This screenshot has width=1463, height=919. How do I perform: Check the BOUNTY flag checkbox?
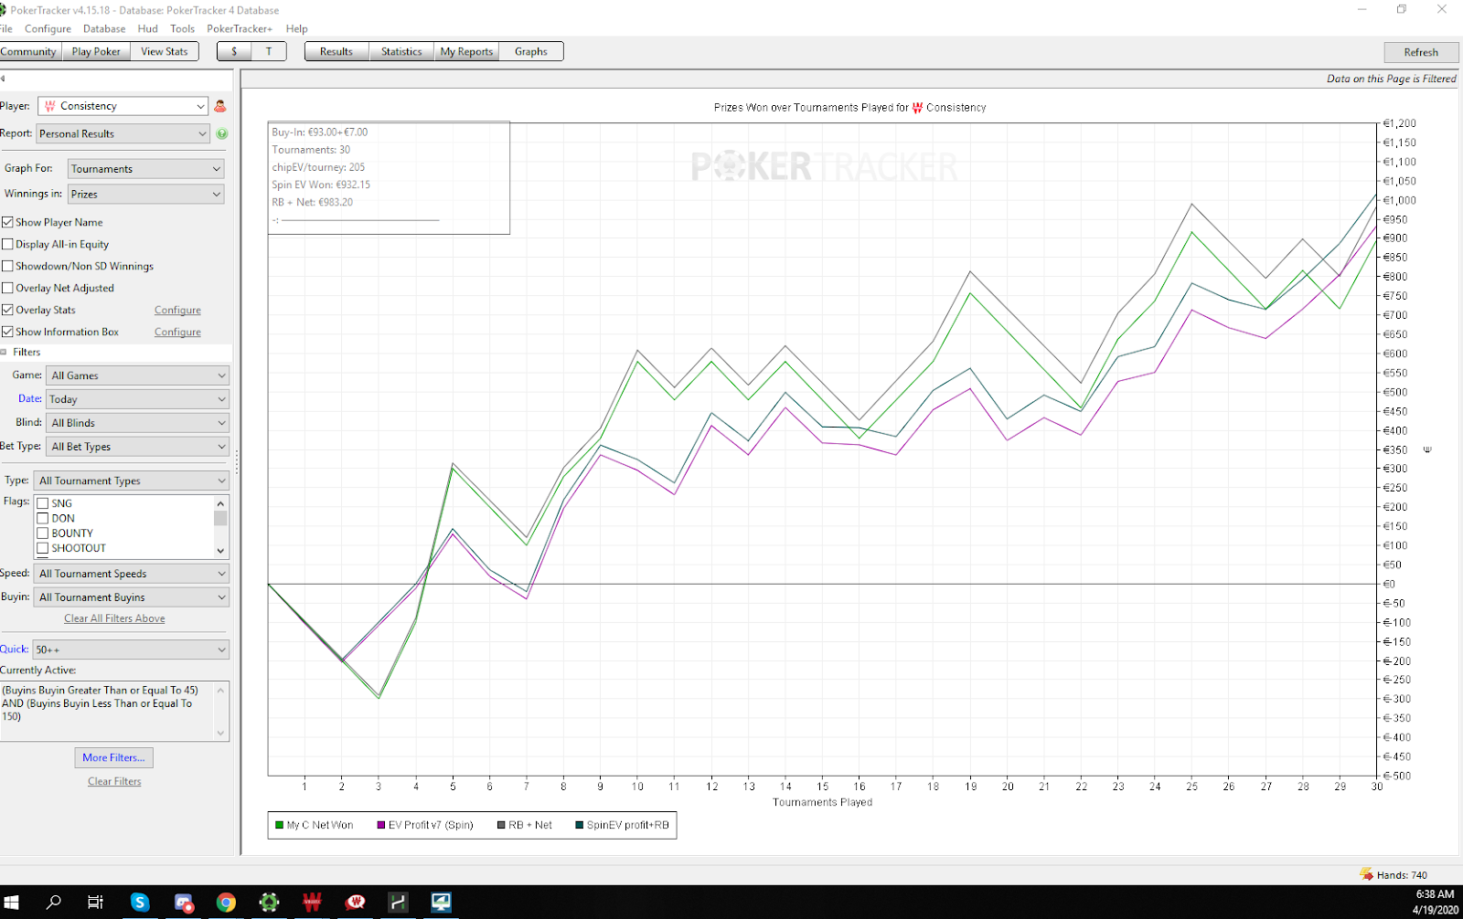pos(43,533)
